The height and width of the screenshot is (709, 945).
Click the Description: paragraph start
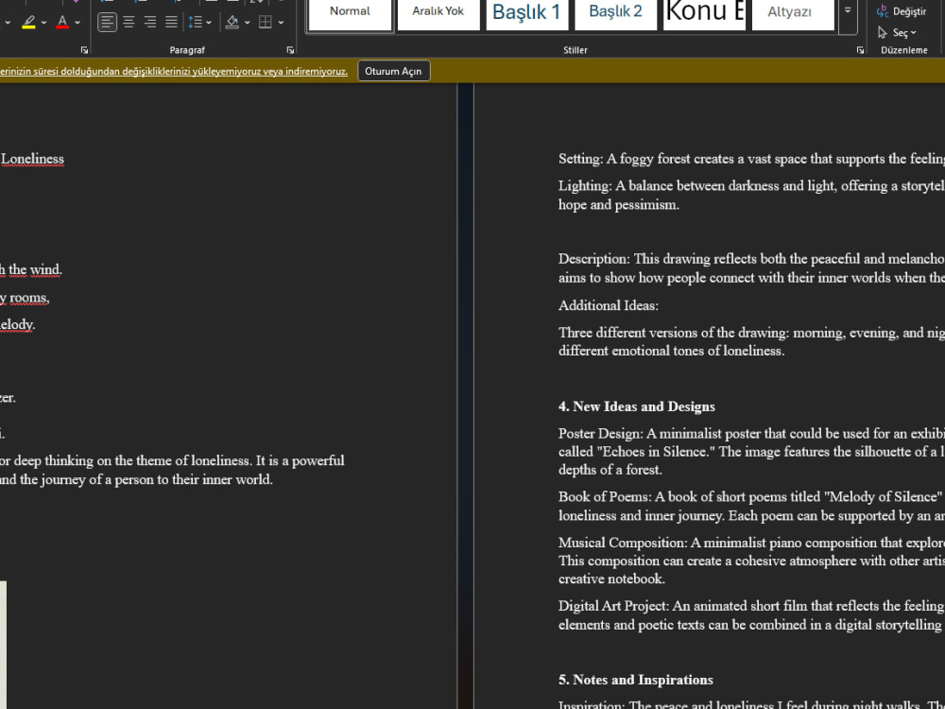(593, 259)
